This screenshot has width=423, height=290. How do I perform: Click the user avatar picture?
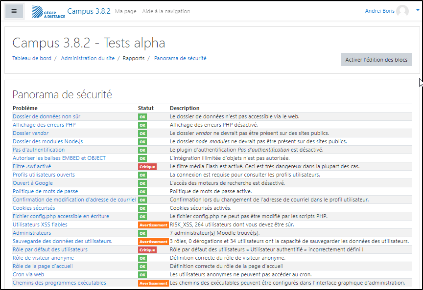tap(402, 11)
